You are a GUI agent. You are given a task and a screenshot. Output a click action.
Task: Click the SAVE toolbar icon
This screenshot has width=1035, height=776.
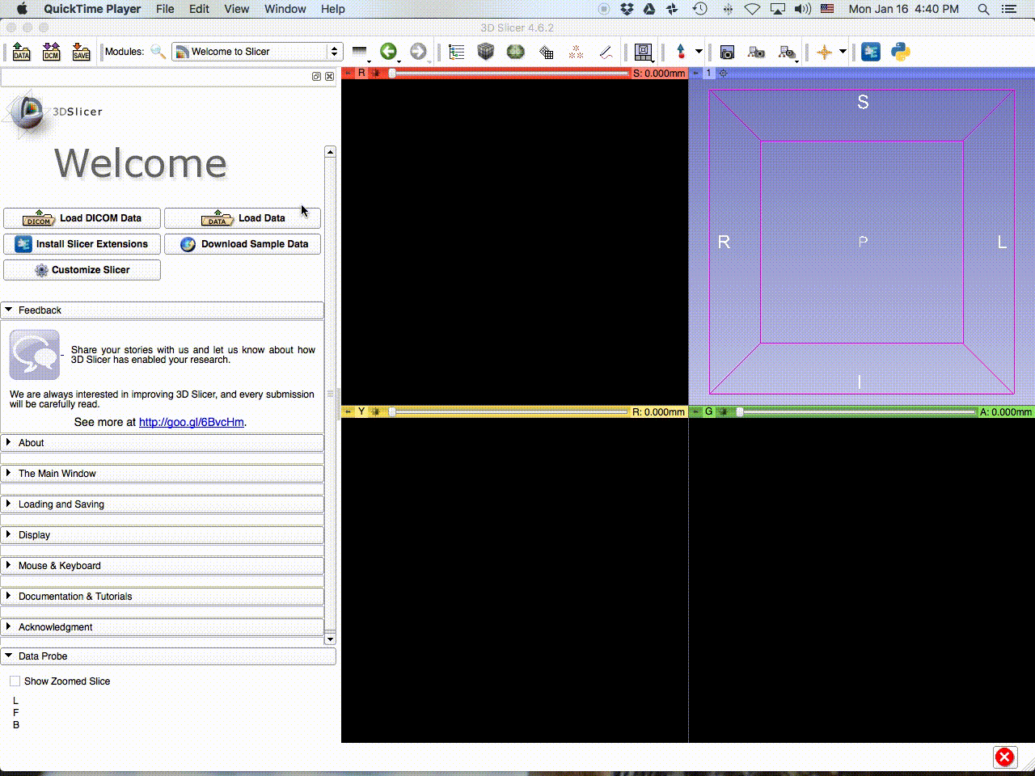(81, 52)
